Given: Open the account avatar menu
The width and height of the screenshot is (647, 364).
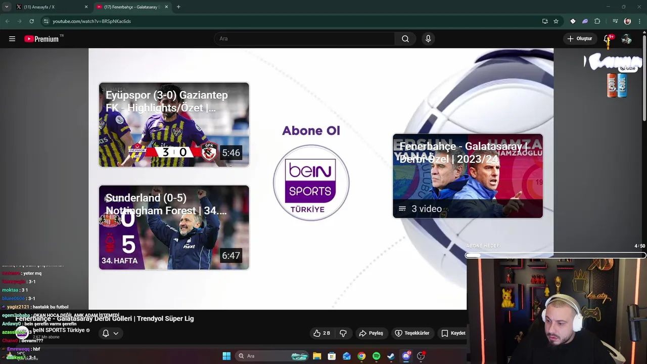Looking at the screenshot, I should 626,39.
